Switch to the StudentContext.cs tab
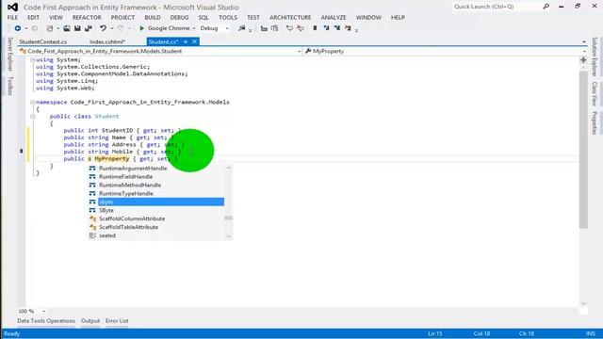603x339 pixels. [42, 41]
